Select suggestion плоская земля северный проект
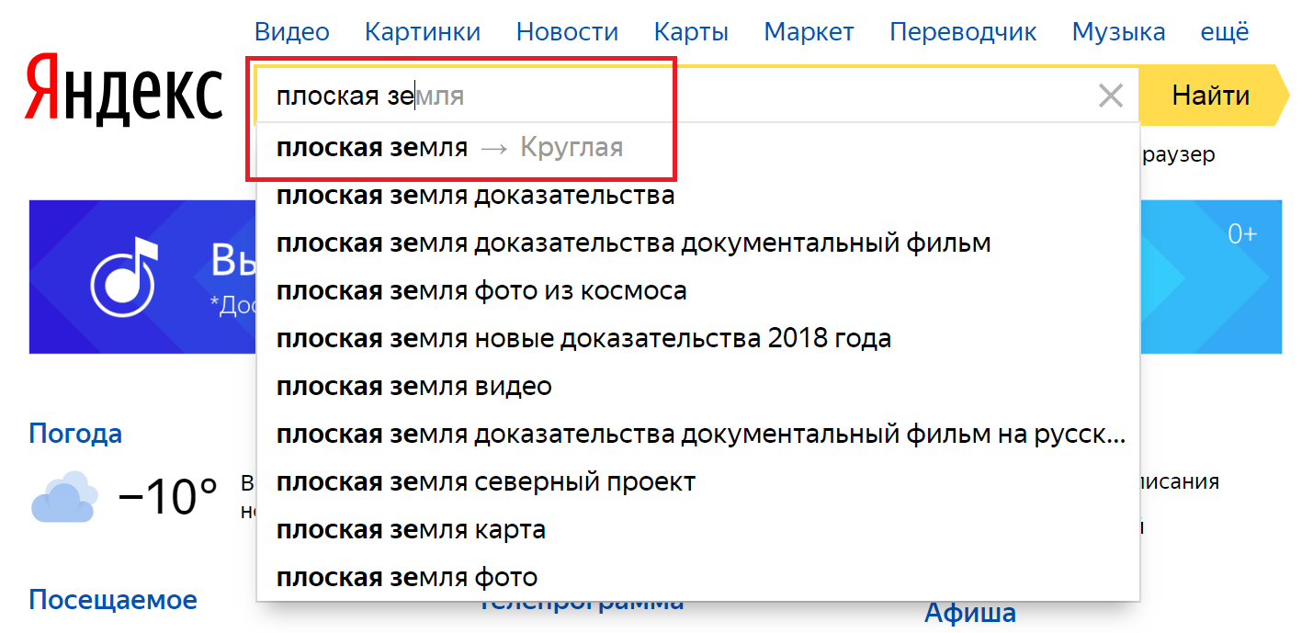Image resolution: width=1313 pixels, height=633 pixels. click(485, 482)
